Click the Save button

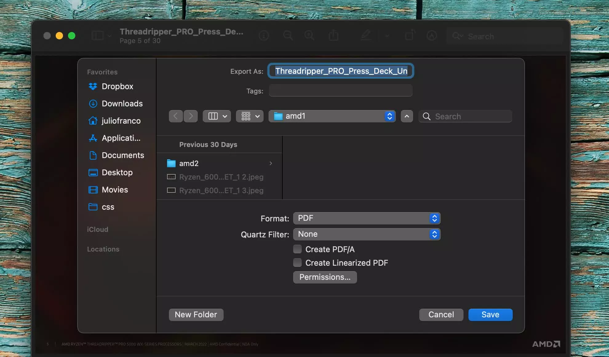pyautogui.click(x=490, y=315)
